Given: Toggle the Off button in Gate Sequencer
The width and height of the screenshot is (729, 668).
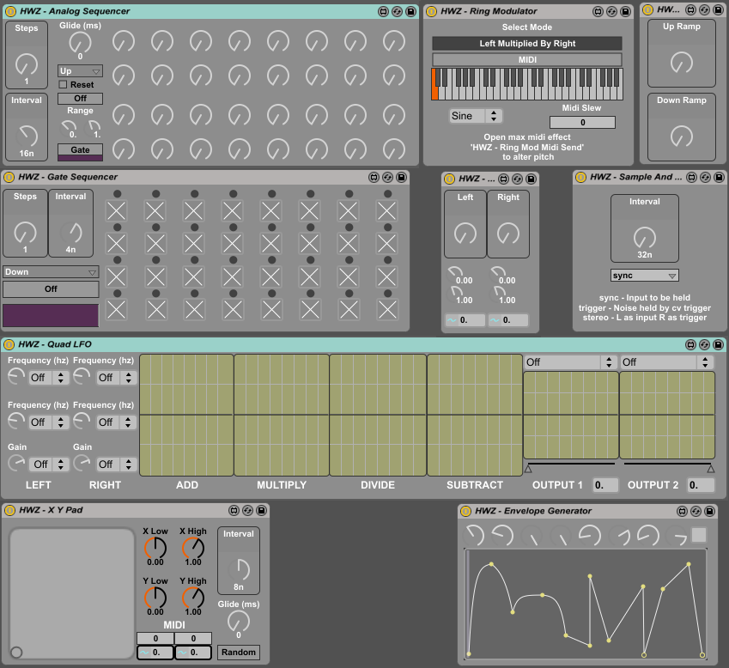Looking at the screenshot, I should pos(51,289).
